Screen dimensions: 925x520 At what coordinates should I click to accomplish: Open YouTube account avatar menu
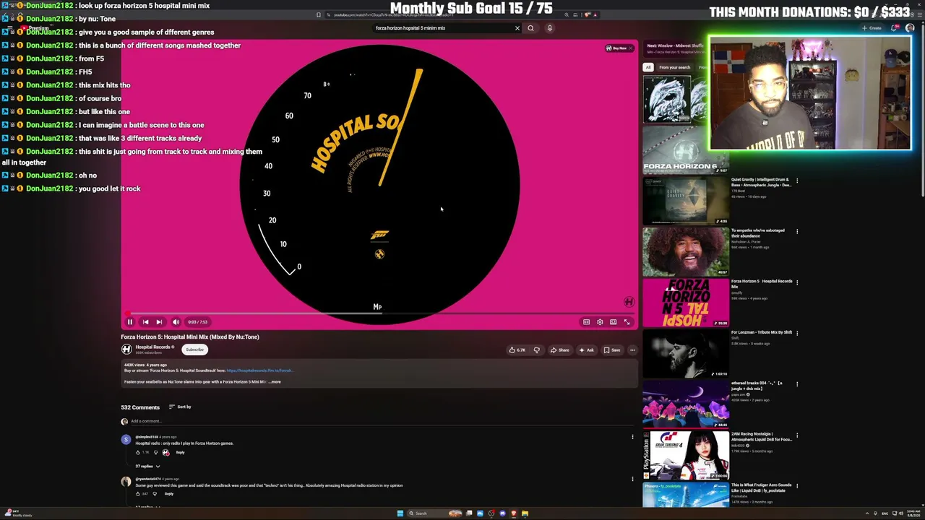click(910, 28)
